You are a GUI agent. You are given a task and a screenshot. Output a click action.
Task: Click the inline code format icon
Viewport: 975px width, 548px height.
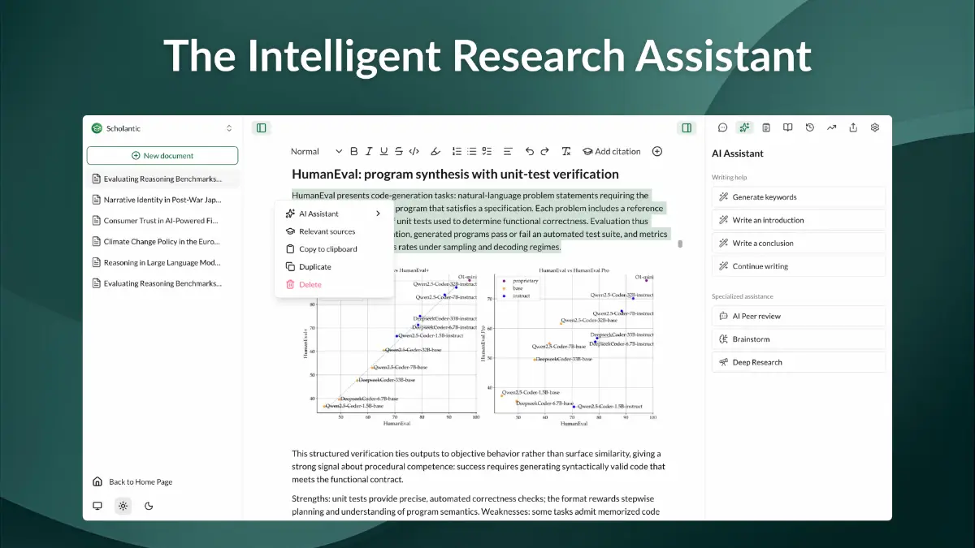coord(414,151)
